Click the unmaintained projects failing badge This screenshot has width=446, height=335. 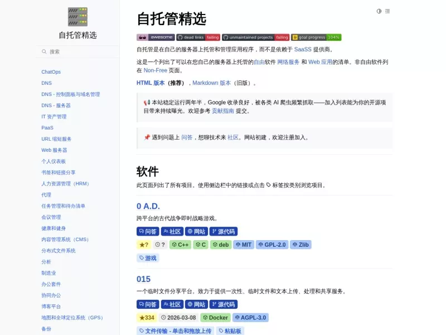[x=256, y=37]
